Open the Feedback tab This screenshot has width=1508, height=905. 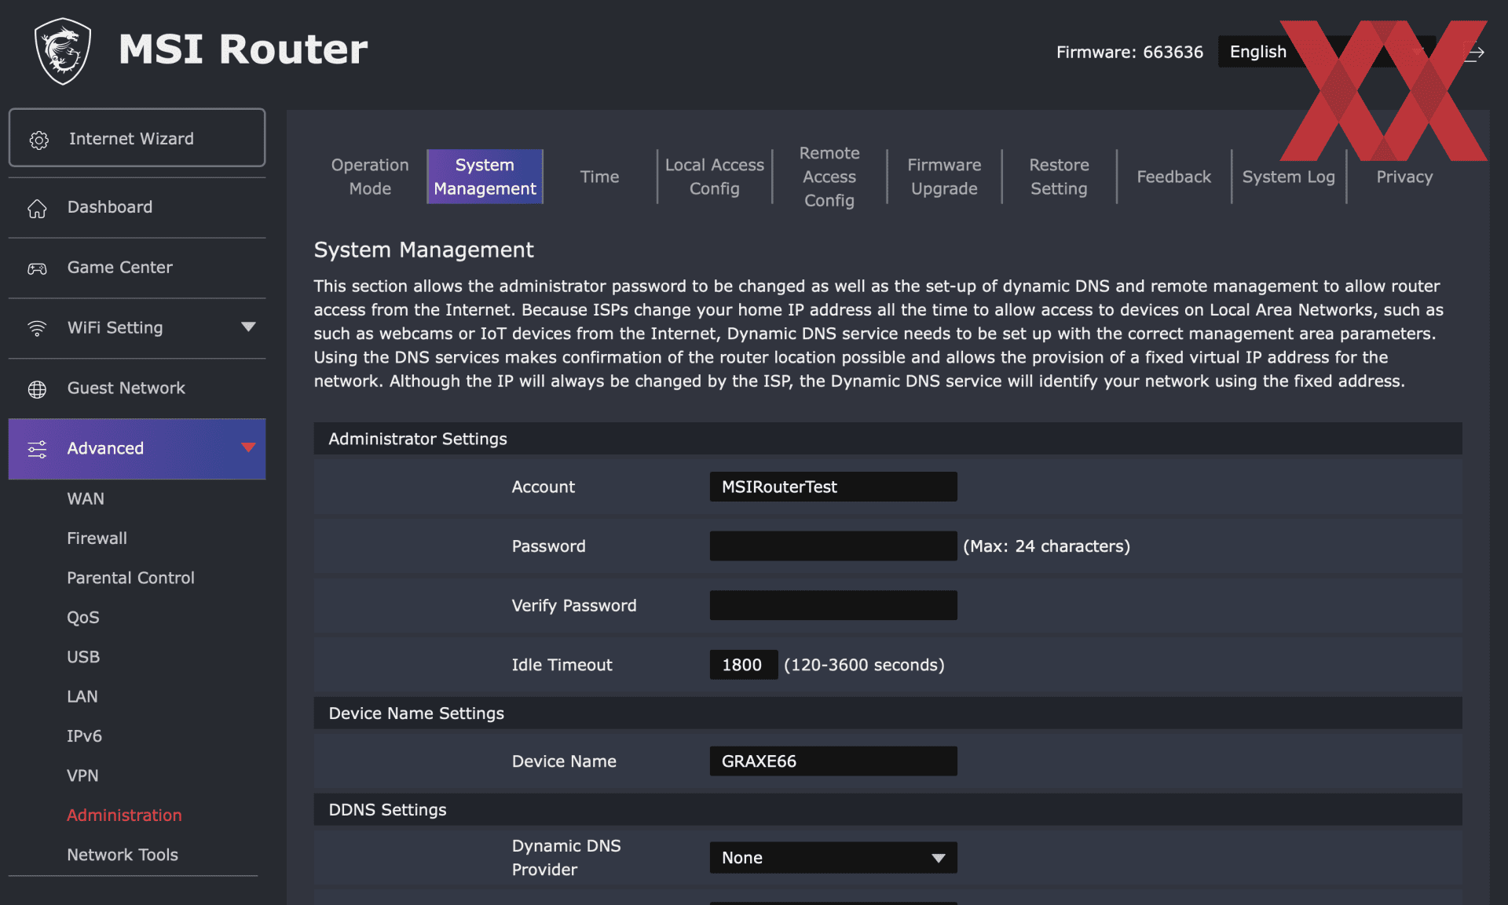pos(1174,177)
